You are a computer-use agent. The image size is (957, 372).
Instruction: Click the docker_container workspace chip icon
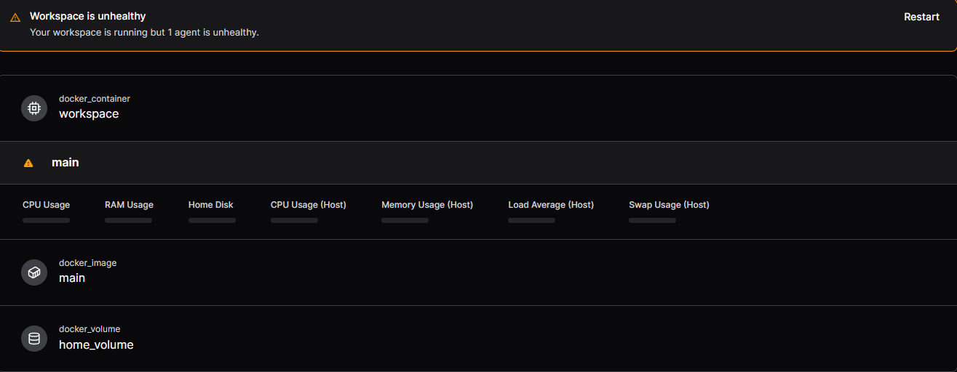pyautogui.click(x=34, y=108)
